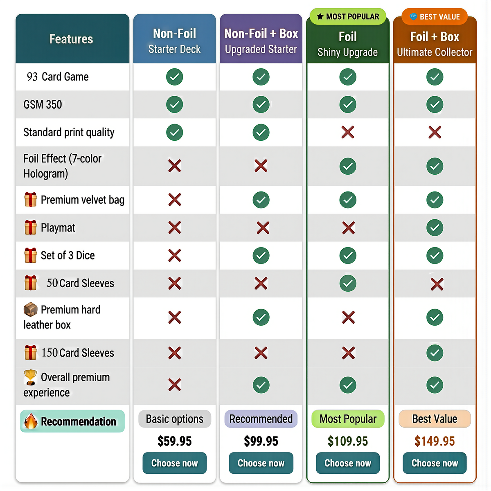This screenshot has height=491, width=491.
Task: Click Choose now under $149.95
Action: [435, 463]
